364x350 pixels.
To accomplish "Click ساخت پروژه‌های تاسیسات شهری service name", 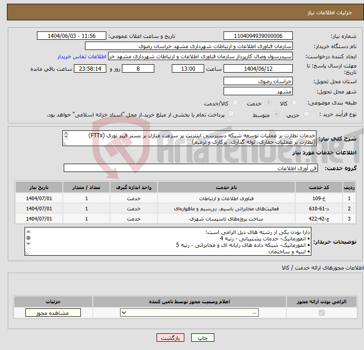I will [x=226, y=219].
